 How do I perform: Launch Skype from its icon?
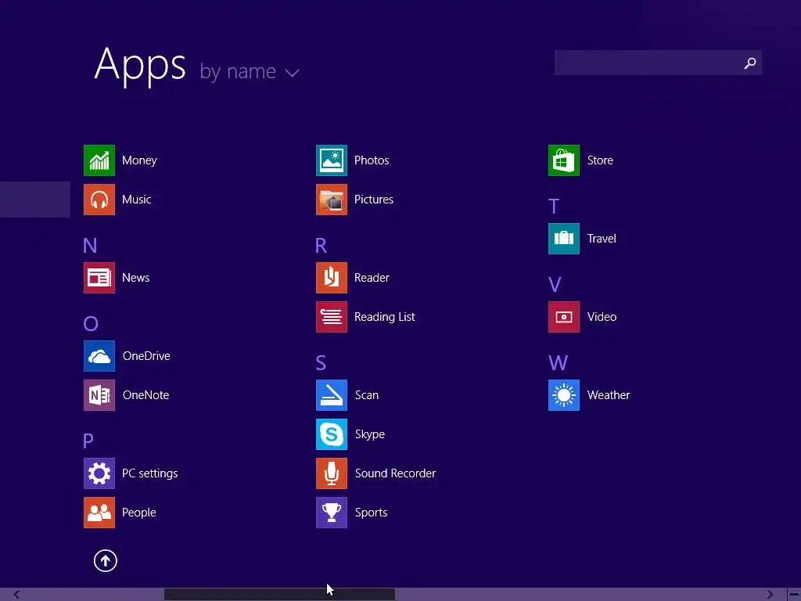332,434
